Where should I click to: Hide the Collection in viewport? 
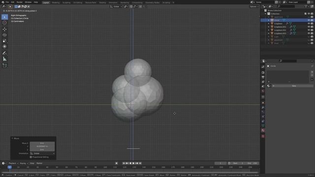[309, 14]
